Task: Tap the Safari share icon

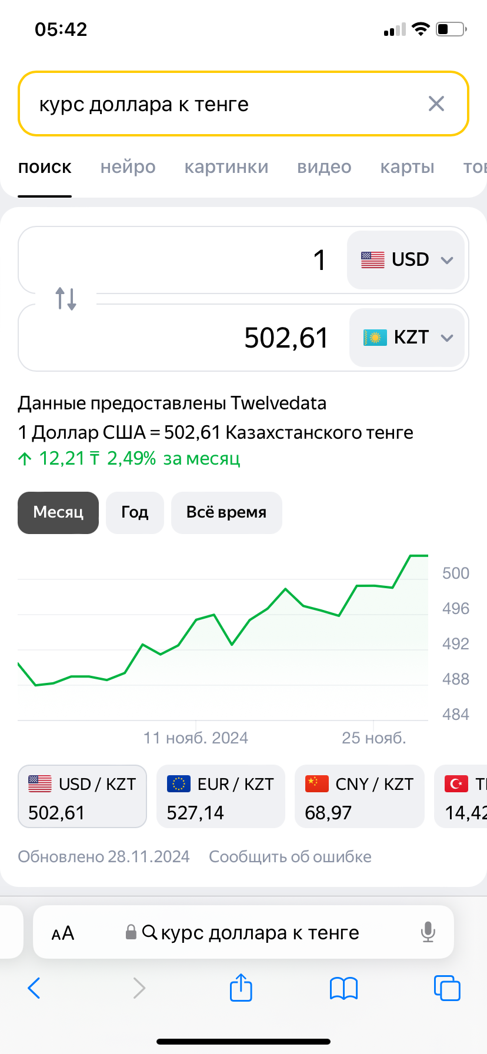Action: (x=241, y=988)
